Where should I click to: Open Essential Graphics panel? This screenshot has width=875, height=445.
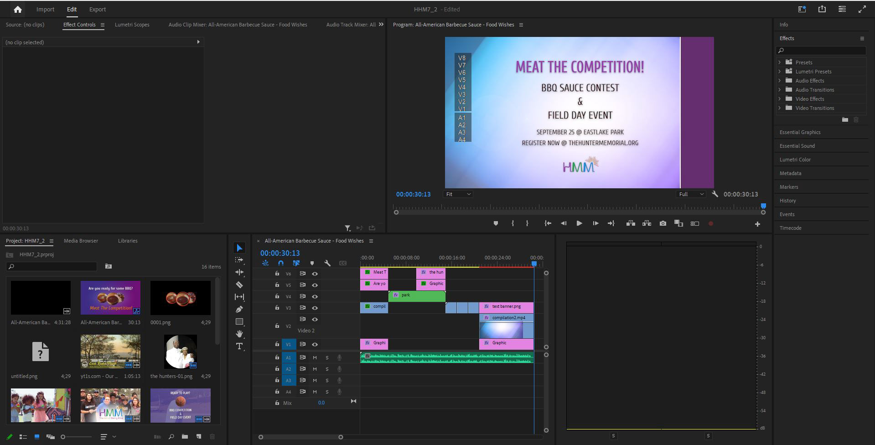pyautogui.click(x=800, y=132)
